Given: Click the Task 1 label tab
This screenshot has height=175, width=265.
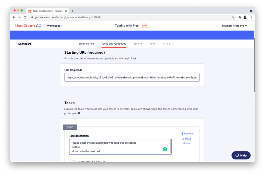Looking at the screenshot, I should coord(70,127).
